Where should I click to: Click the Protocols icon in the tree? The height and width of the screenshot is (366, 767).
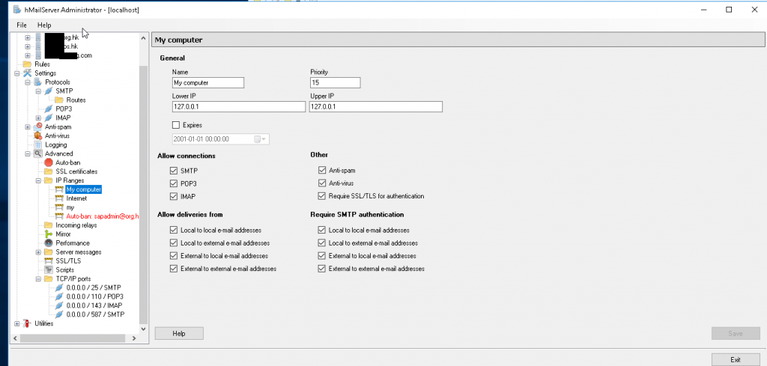point(38,82)
